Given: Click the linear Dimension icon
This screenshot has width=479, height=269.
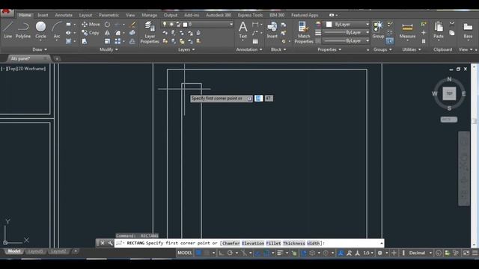Looking at the screenshot, I should click(255, 24).
